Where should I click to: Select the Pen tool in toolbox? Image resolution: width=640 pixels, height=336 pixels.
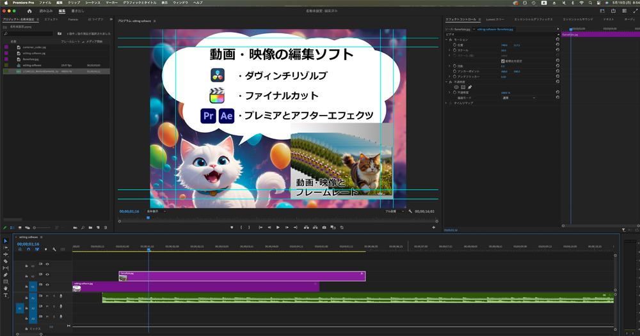(5, 275)
